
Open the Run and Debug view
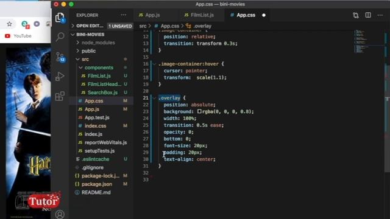pyautogui.click(x=60, y=76)
